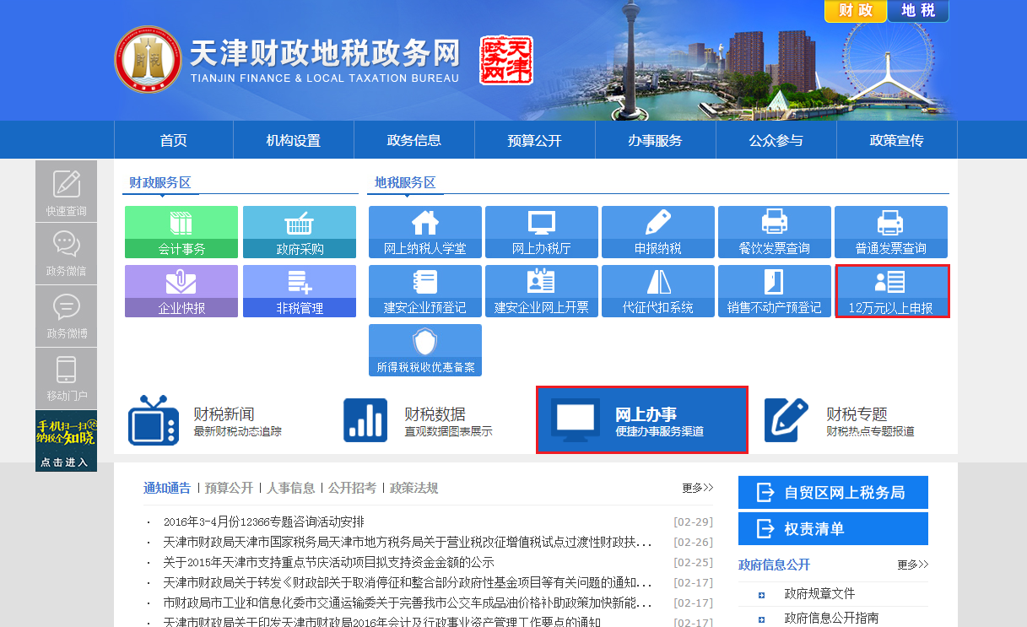Open 政务信息 navigation item
1027x627 pixels.
[x=414, y=140]
